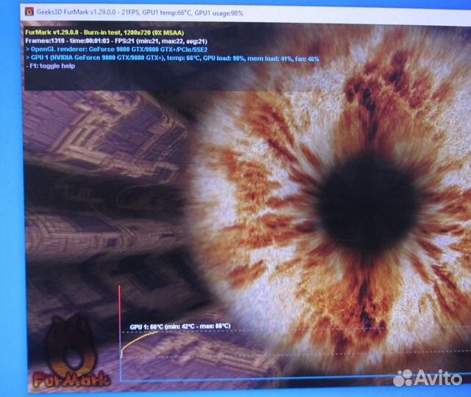Click the FurMark app icon in title bar
Image resolution: width=471 pixels, height=397 pixels.
click(29, 12)
